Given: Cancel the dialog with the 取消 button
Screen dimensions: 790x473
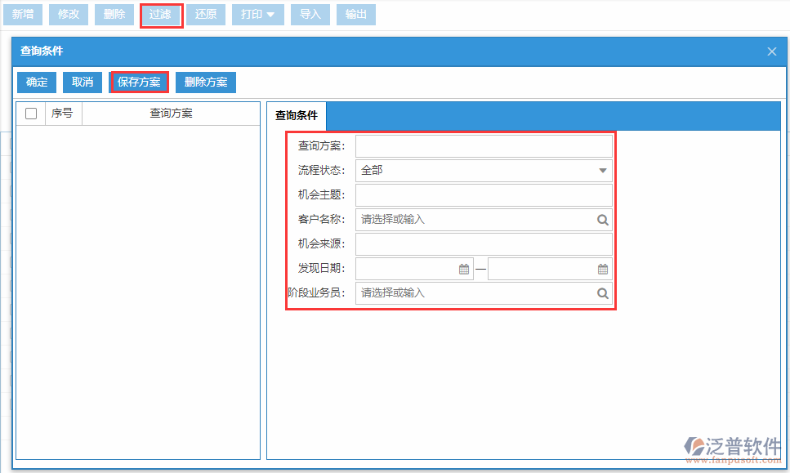Looking at the screenshot, I should pyautogui.click(x=82, y=82).
